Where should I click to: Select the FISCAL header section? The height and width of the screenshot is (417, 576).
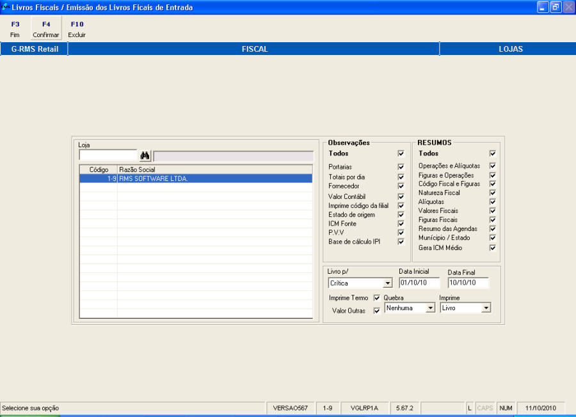click(x=254, y=49)
